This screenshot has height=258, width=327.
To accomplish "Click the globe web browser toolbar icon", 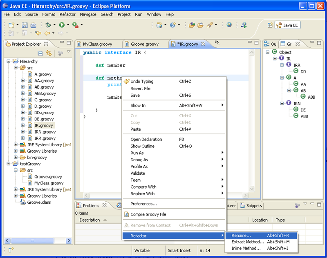I will (229, 25).
